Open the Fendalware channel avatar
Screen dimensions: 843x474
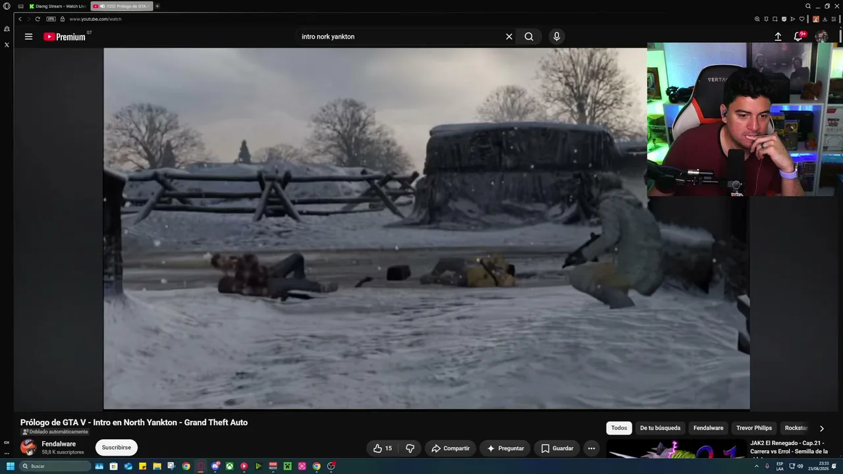(x=28, y=448)
